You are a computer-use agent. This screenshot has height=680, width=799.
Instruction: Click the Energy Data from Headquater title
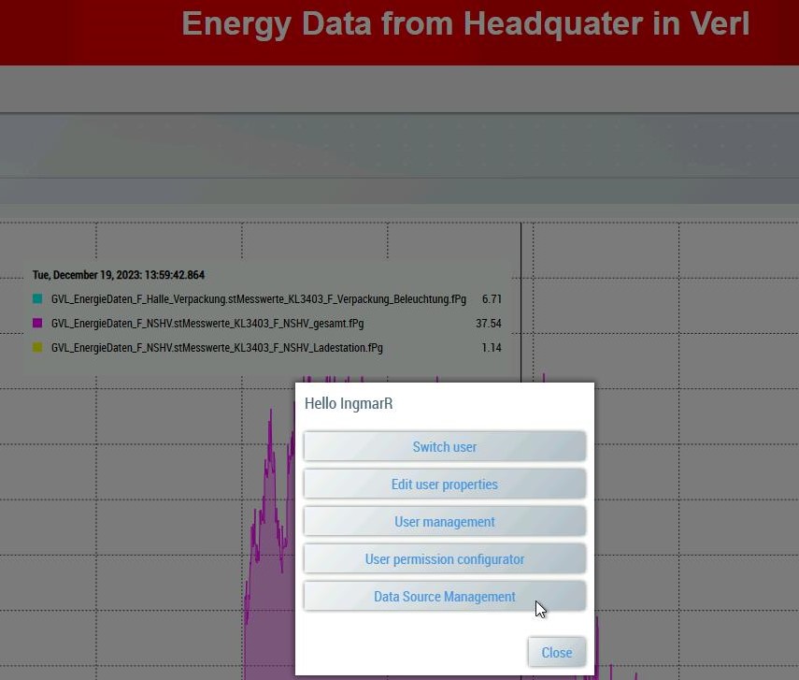(x=465, y=24)
